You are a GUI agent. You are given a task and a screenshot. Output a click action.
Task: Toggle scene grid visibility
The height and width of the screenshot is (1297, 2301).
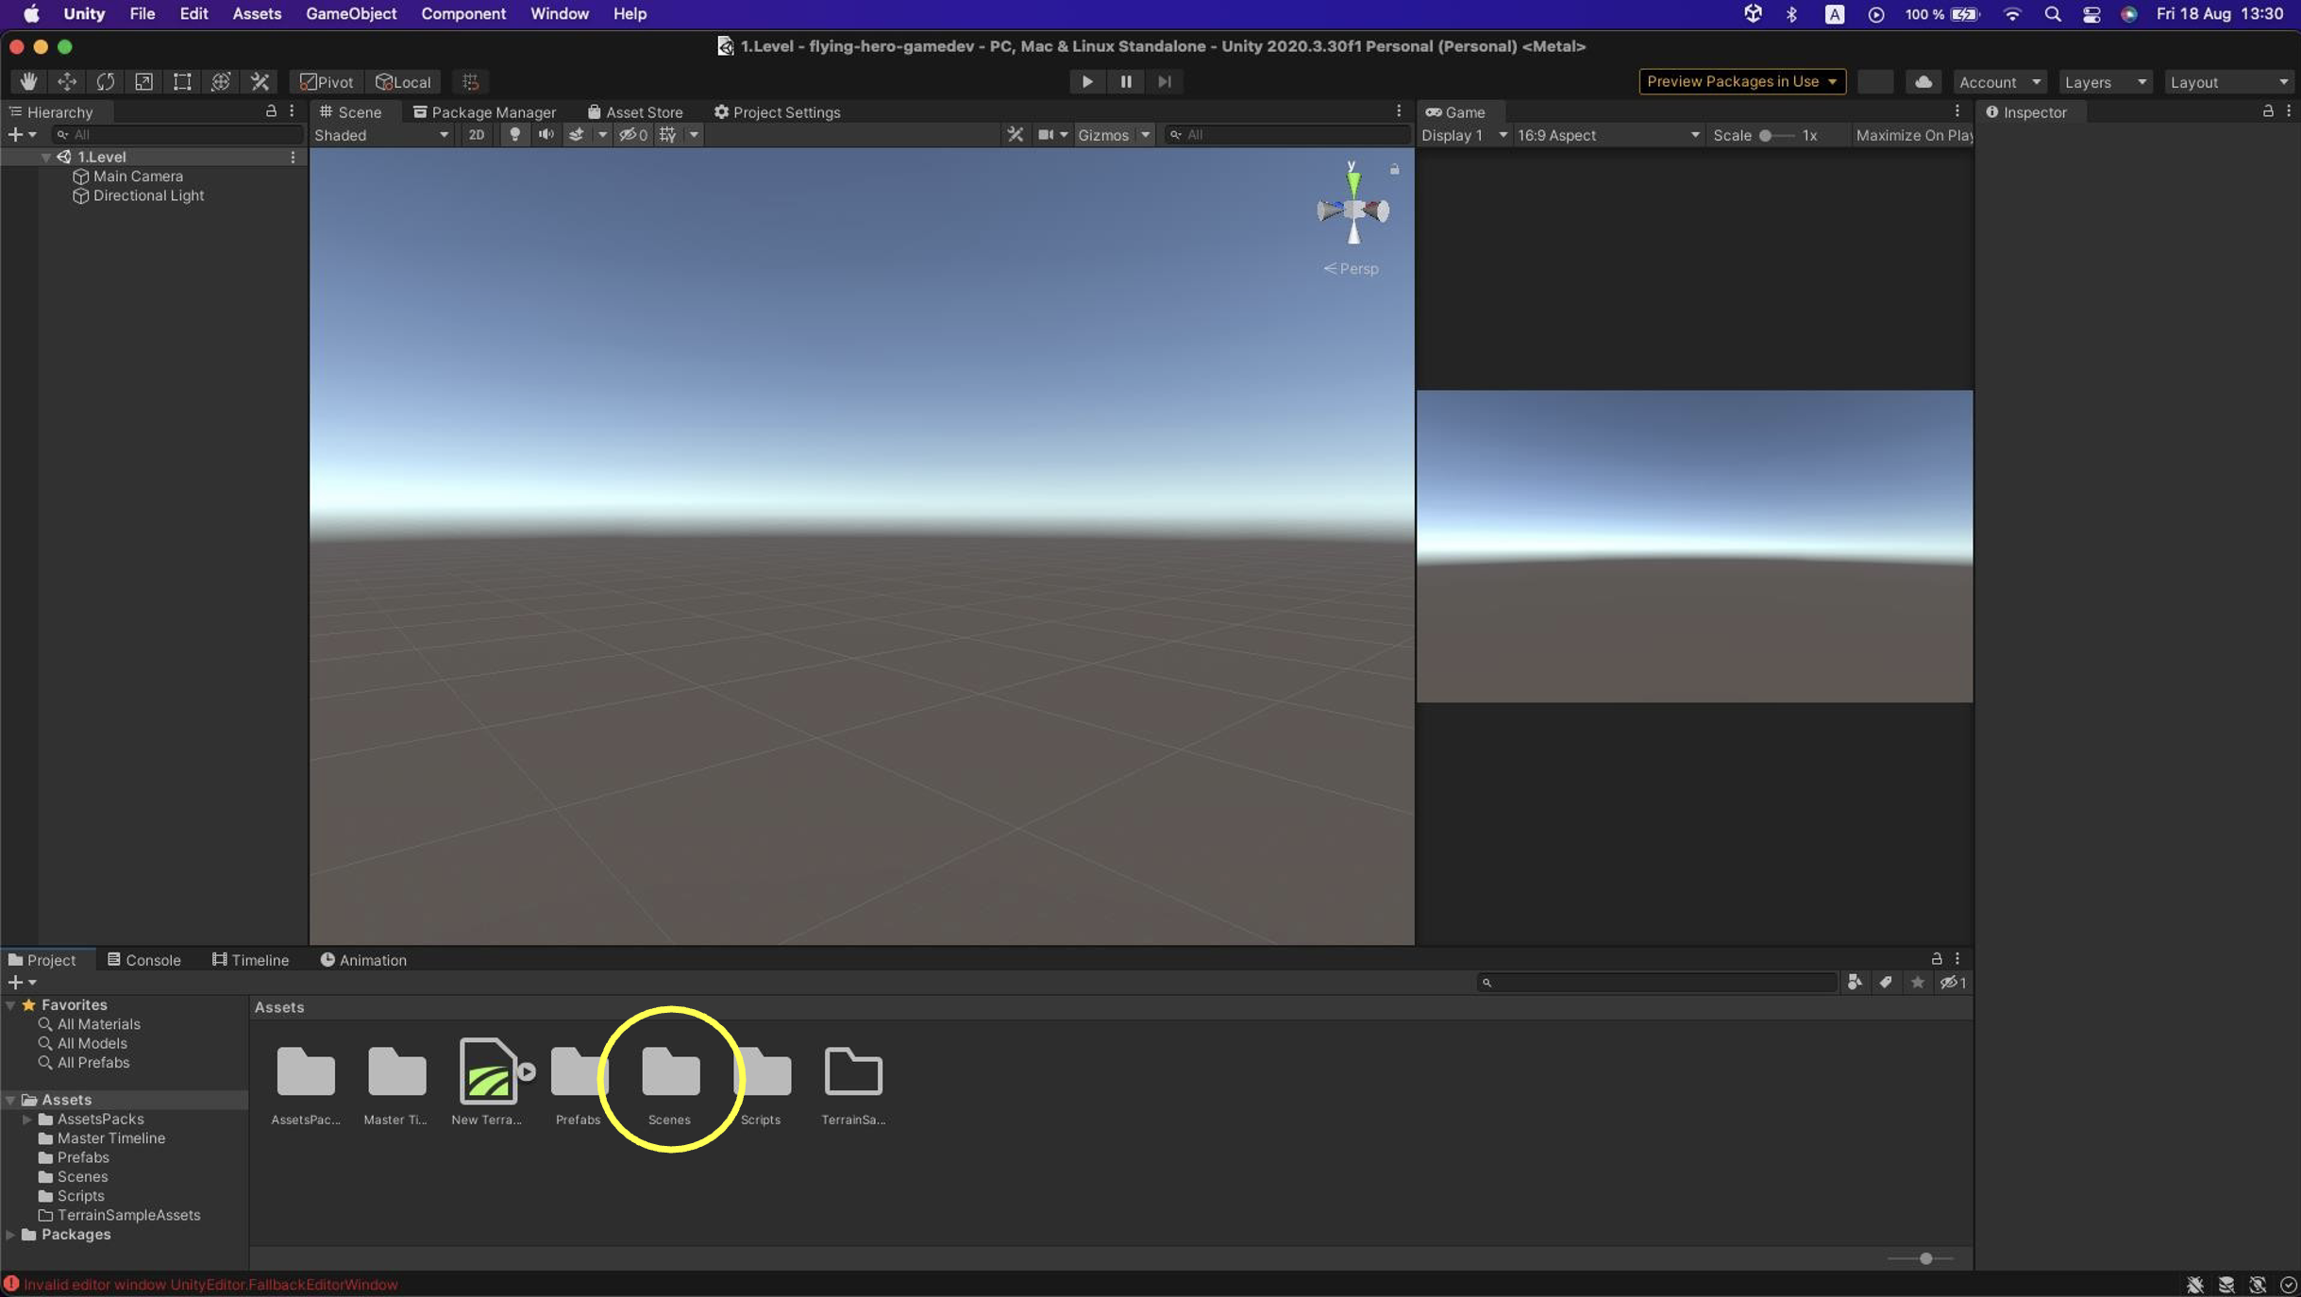(x=668, y=134)
